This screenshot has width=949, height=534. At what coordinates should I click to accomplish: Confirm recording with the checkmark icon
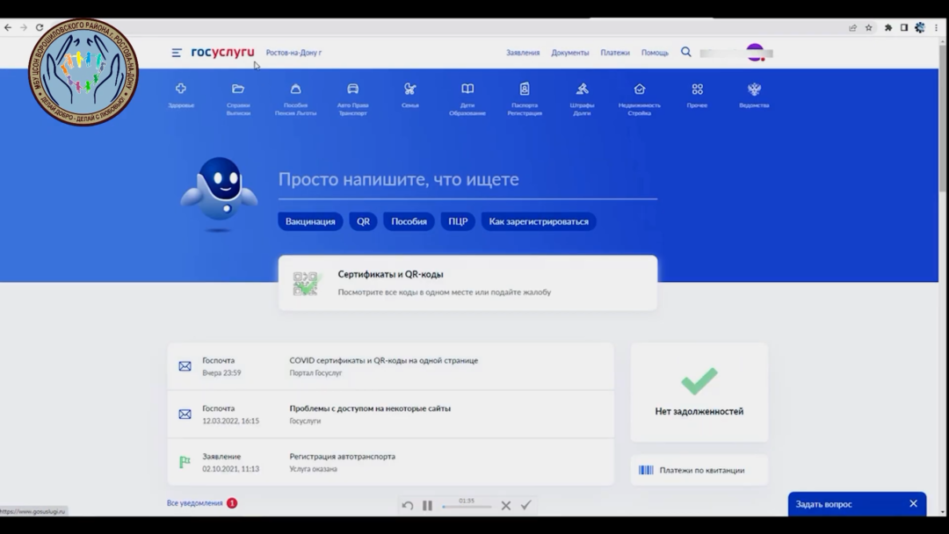[x=526, y=505]
